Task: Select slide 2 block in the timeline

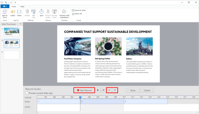Action: click(102, 101)
